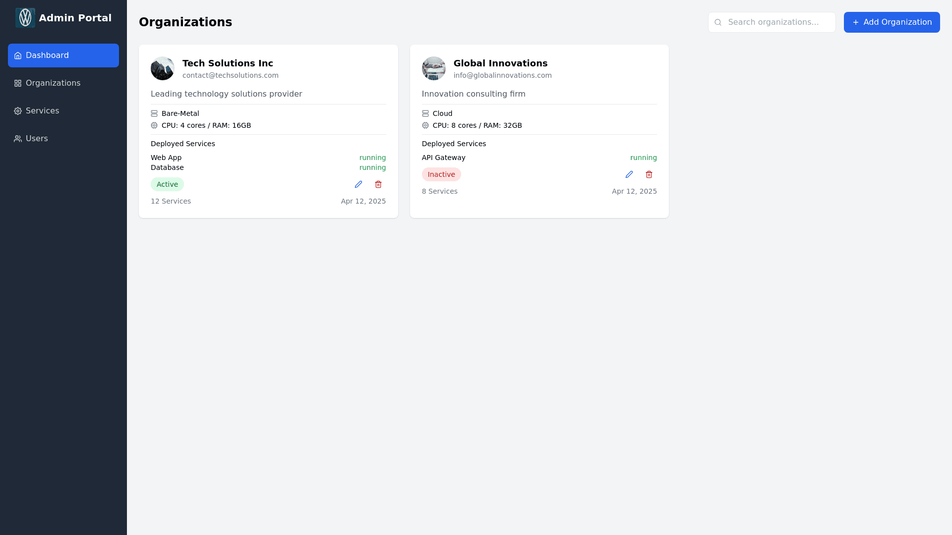Screen dimensions: 952x535
Task: Open Services via the gear icon
Action: pyautogui.click(x=18, y=111)
